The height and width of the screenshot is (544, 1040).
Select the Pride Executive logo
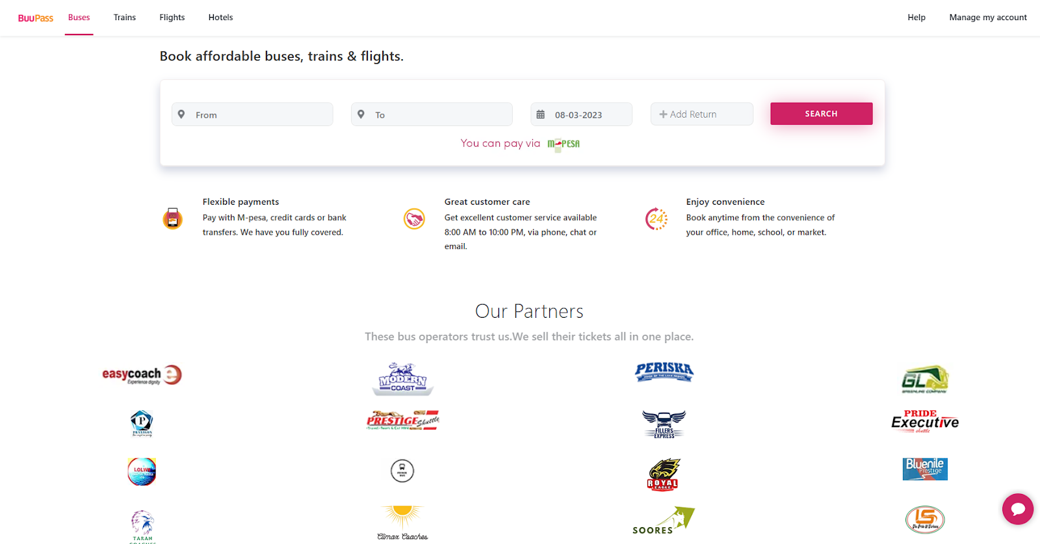coord(924,422)
